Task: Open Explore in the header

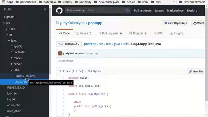Action: click(192, 11)
